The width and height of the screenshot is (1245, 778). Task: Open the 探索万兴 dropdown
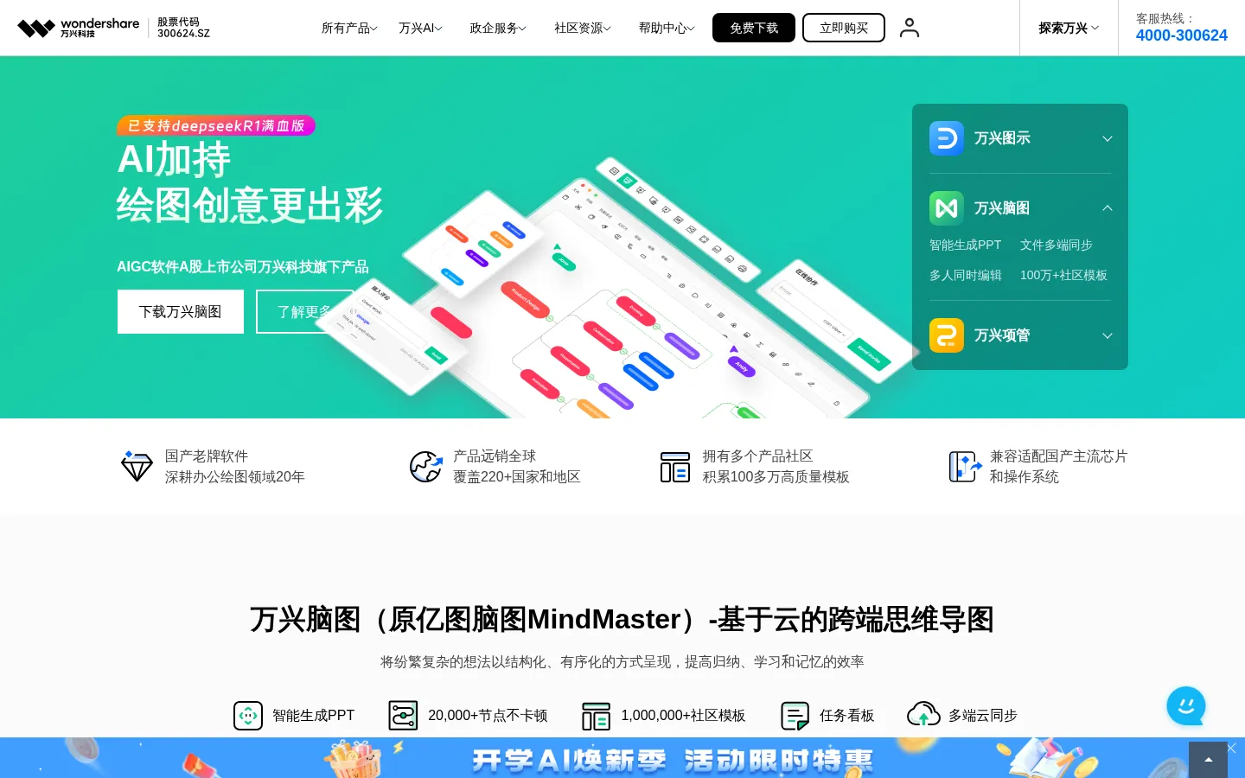coord(1069,28)
